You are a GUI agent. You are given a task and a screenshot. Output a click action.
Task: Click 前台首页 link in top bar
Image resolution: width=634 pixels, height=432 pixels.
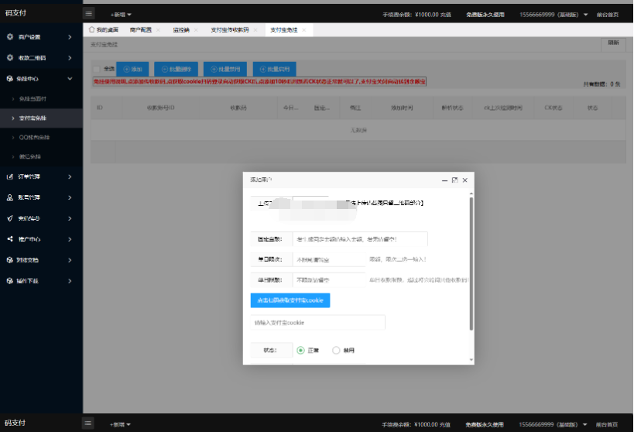coord(608,15)
